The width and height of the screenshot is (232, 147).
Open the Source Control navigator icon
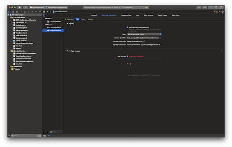[13, 12]
